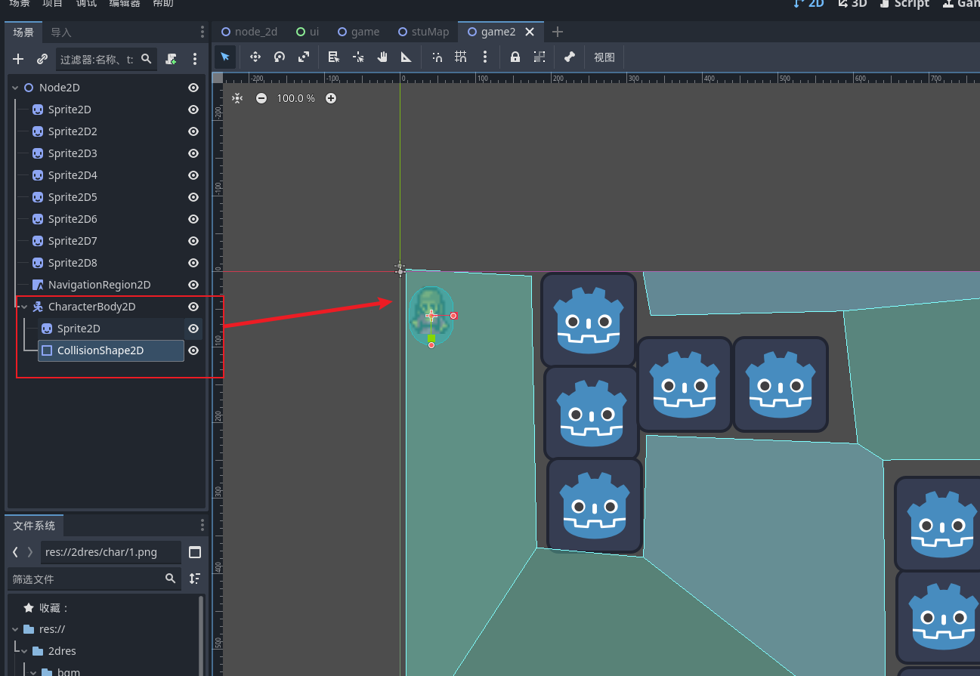The image size is (980, 676).
Task: Focus the node filter search field
Action: [x=107, y=59]
